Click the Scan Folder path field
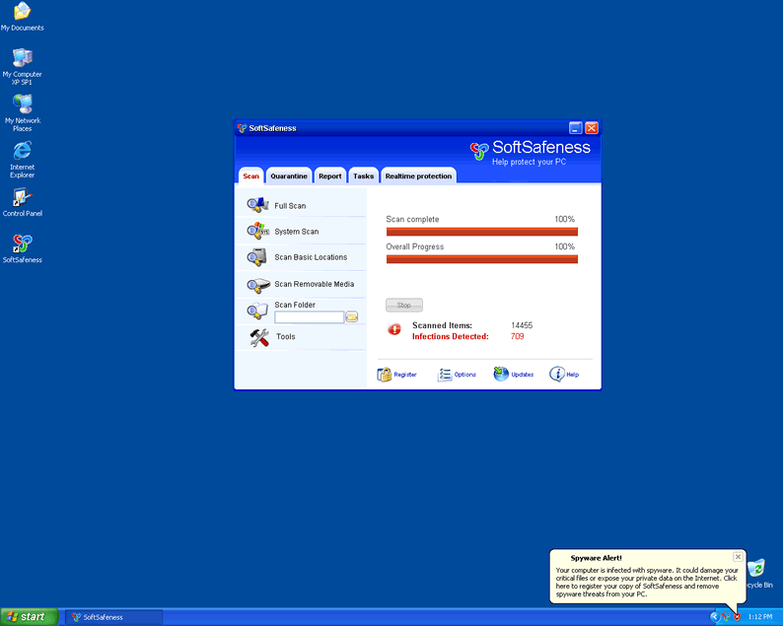This screenshot has width=783, height=626. [x=309, y=317]
